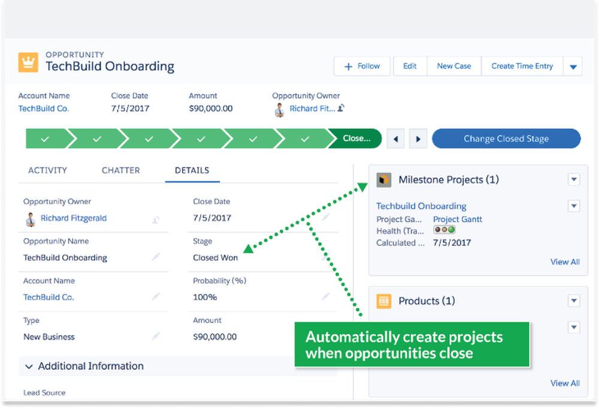Image resolution: width=599 pixels, height=408 pixels.
Task: Switch to the Activity tab
Action: pos(47,170)
